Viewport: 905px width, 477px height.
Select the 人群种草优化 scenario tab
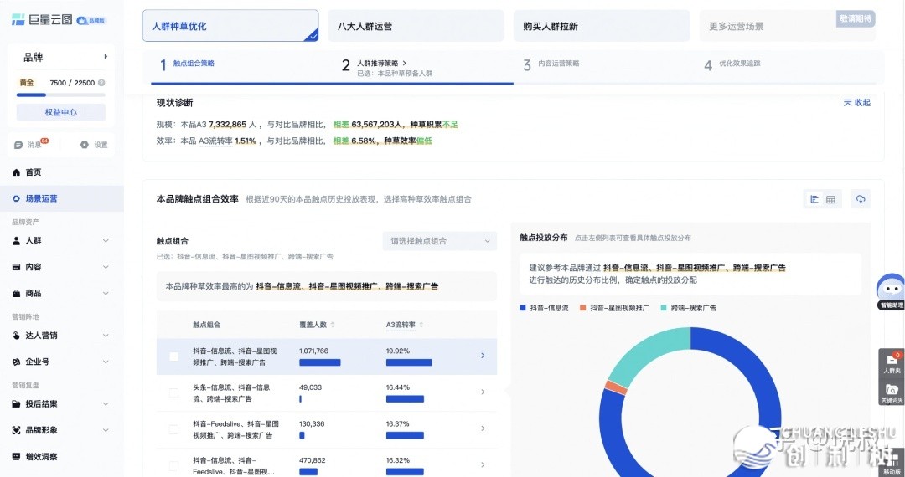230,26
